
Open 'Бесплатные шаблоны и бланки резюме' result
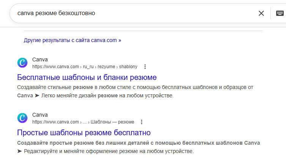pyautogui.click(x=87, y=77)
